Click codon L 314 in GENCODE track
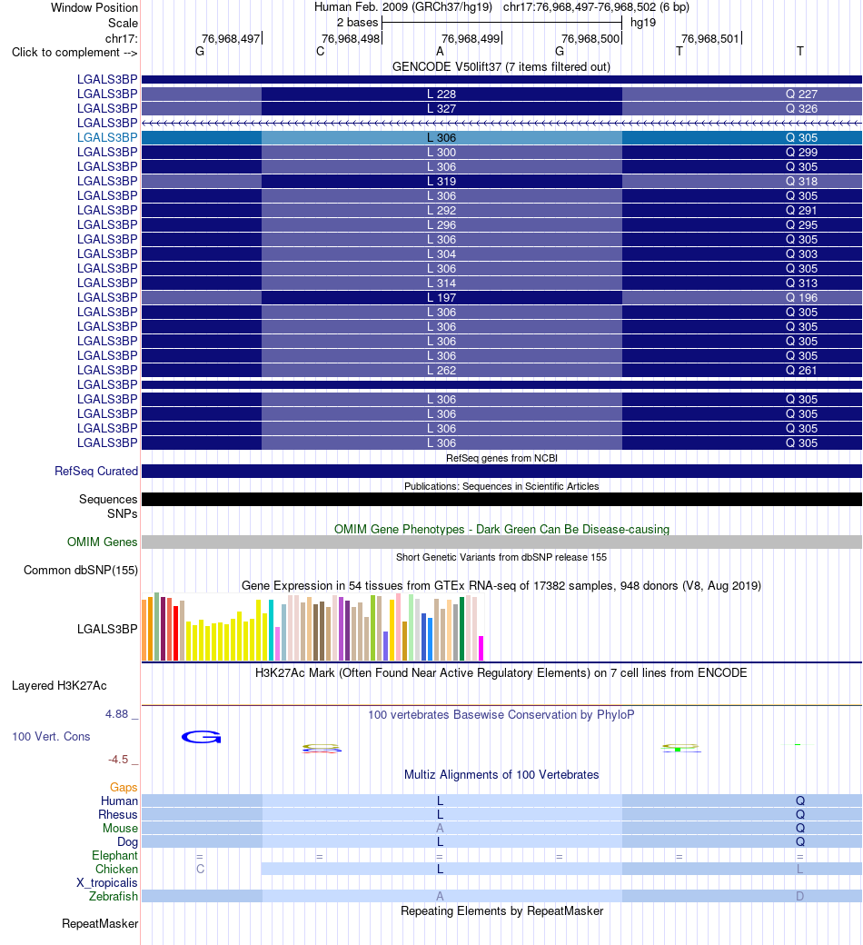The image size is (863, 945). (441, 283)
